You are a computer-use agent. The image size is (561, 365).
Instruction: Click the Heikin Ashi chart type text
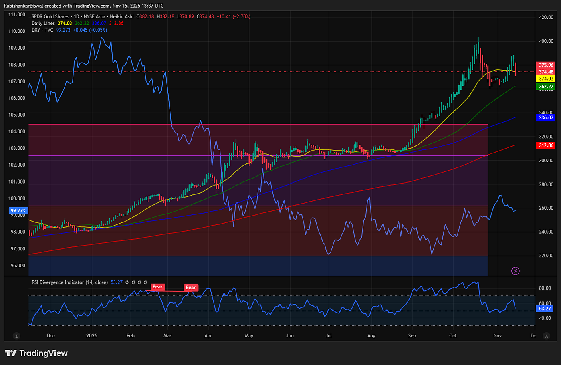tap(122, 17)
